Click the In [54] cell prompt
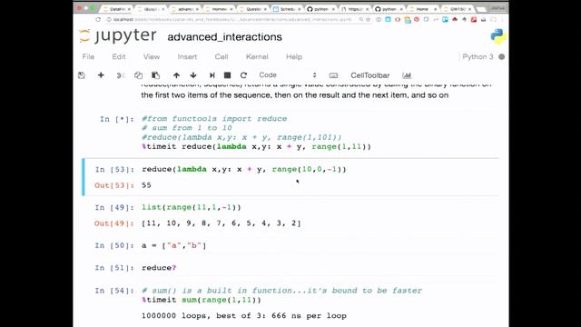 pyautogui.click(x=114, y=291)
